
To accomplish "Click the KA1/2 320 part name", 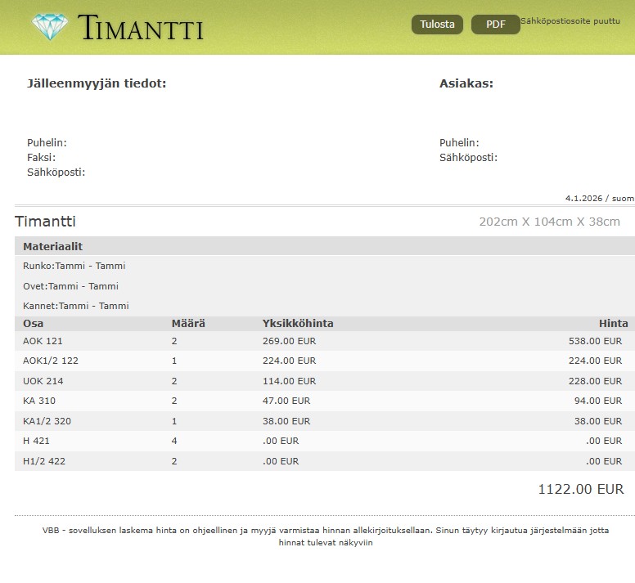I will tap(47, 421).
